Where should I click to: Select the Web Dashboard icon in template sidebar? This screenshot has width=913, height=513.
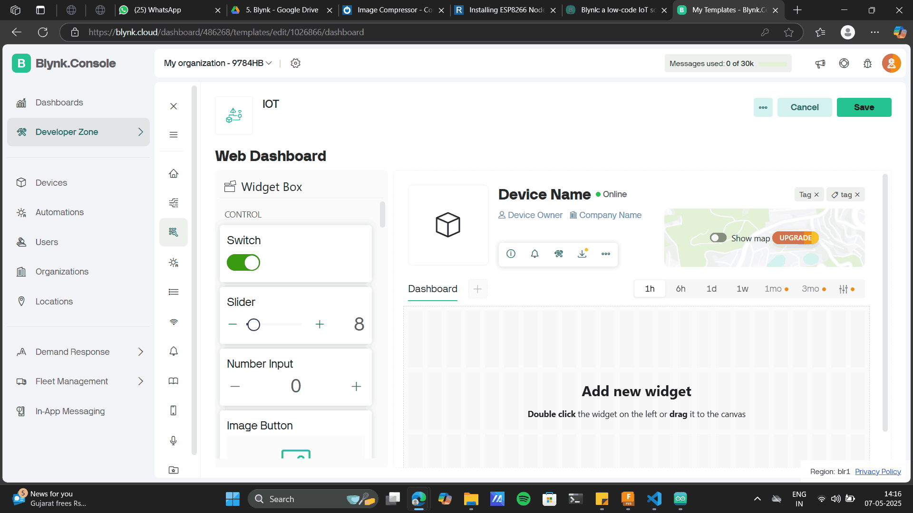(x=174, y=232)
